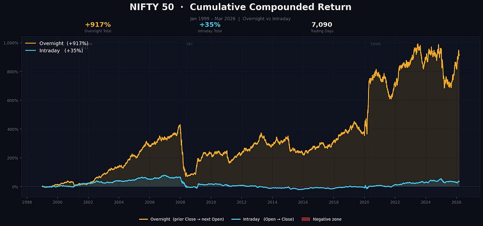Click the '2008' x-axis label
Viewport: 483px width, 226px height.
click(180, 202)
